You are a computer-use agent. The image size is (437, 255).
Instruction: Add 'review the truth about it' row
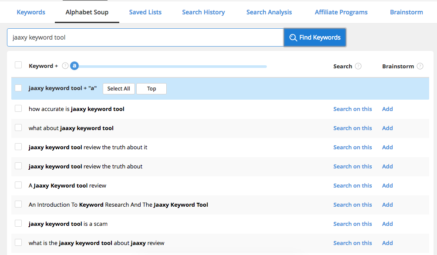point(387,147)
